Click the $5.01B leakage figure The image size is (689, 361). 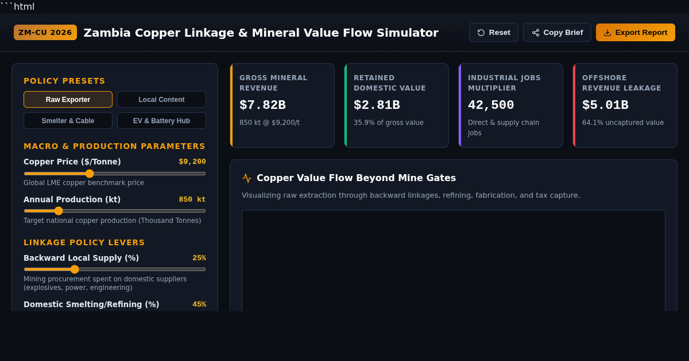tap(605, 105)
